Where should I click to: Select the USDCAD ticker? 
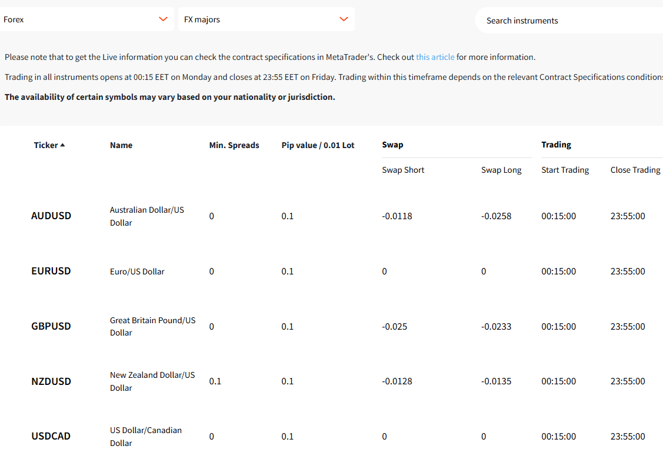(x=51, y=436)
